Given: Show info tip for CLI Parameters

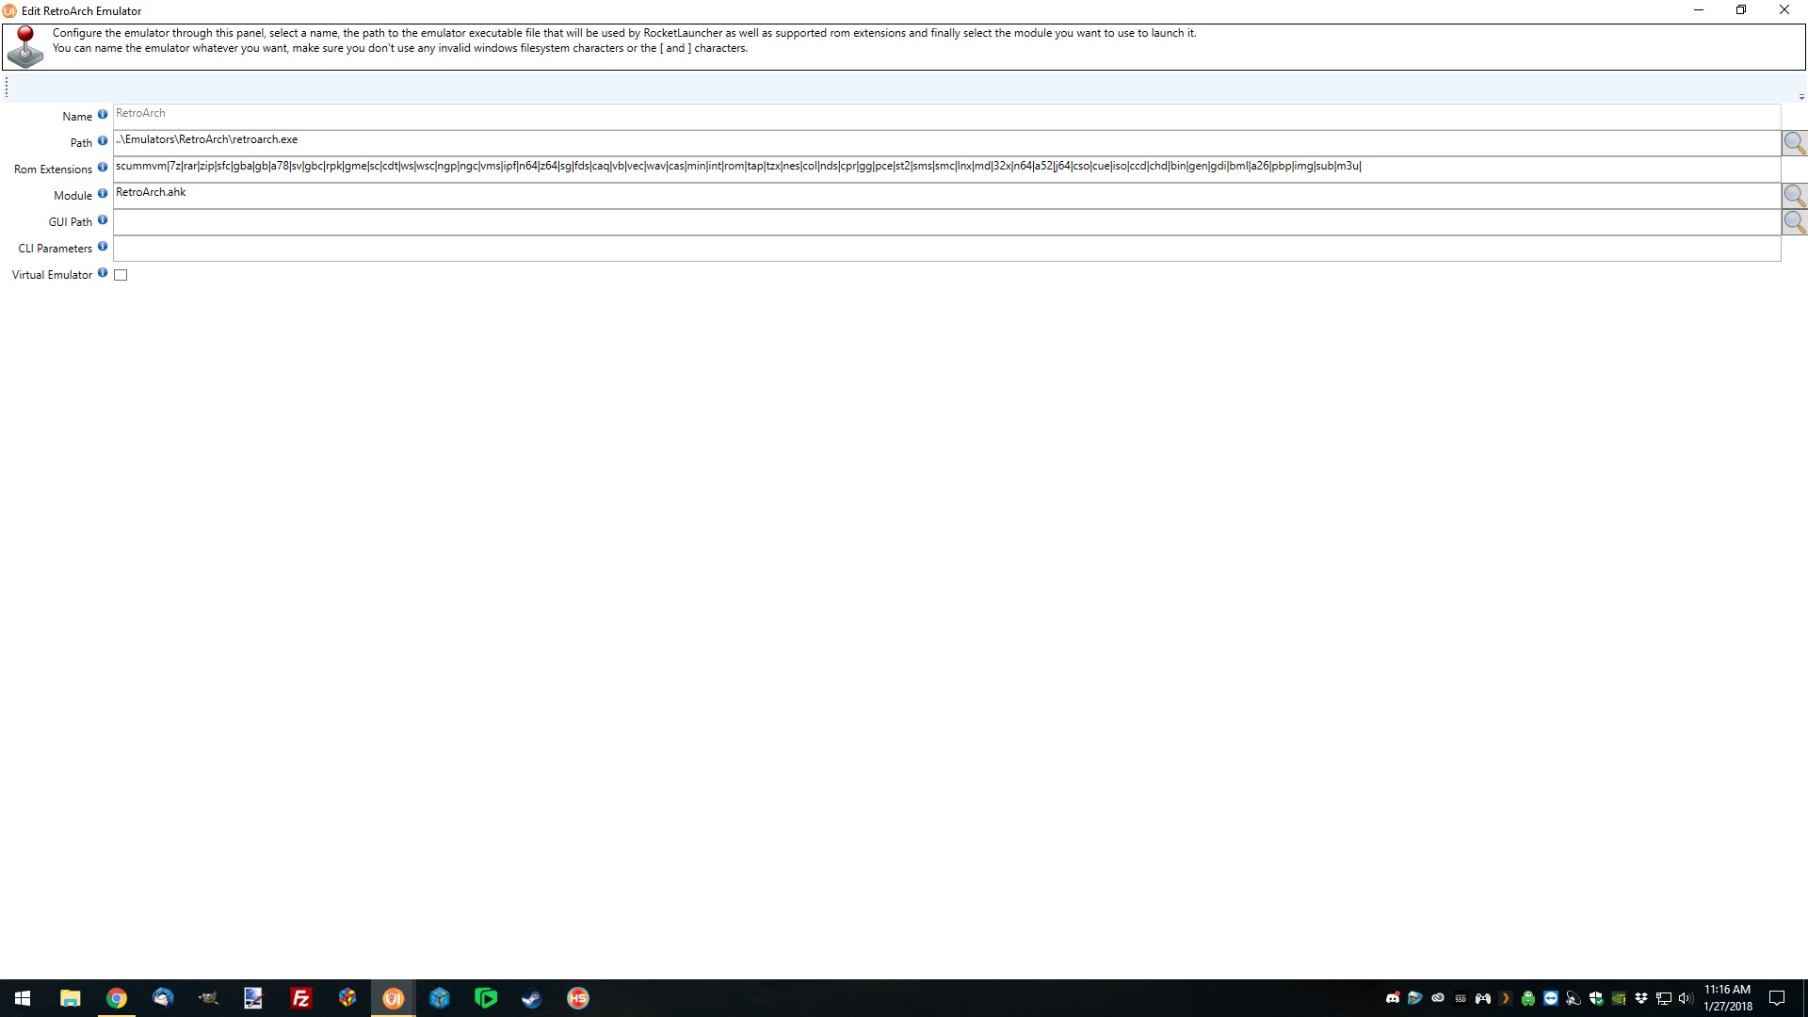Looking at the screenshot, I should point(103,247).
